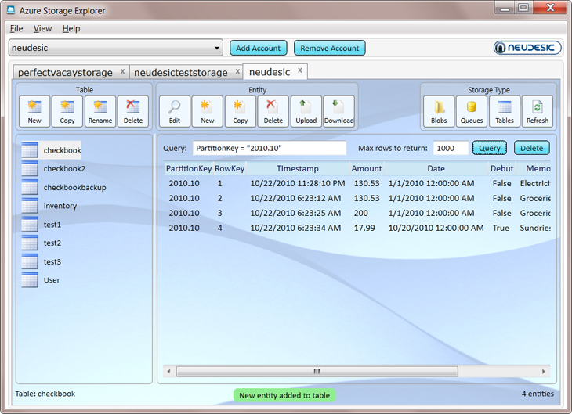Click the Add Account button

[259, 48]
